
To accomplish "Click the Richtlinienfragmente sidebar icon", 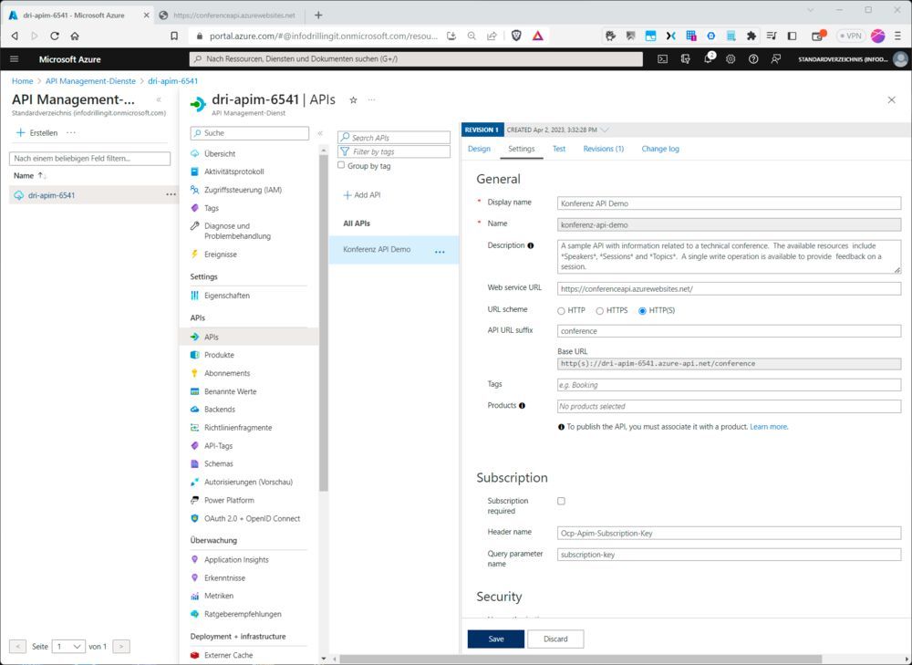I will click(197, 427).
